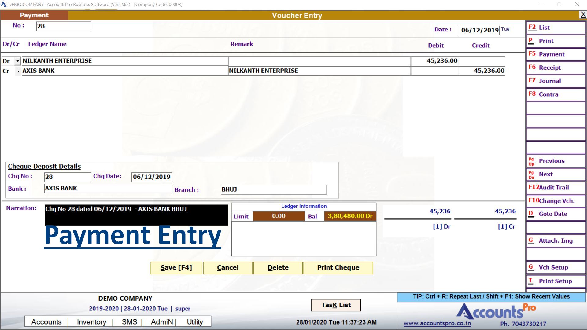Open the Inventory menu

click(x=91, y=322)
